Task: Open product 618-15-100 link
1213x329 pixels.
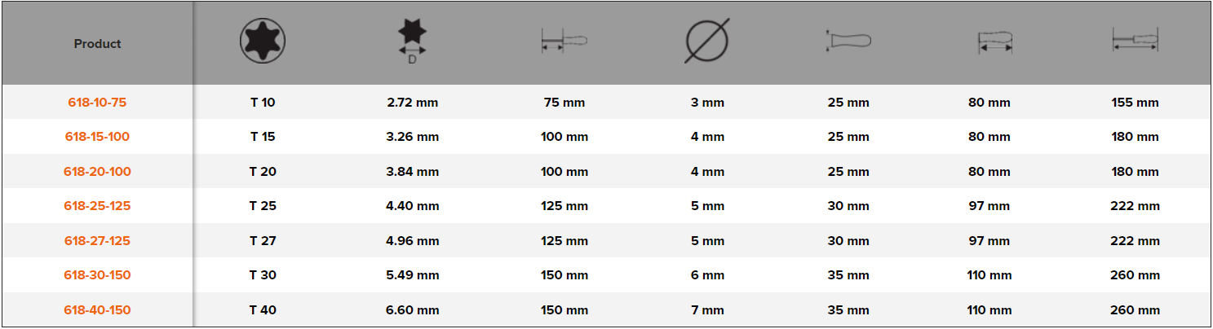Action: click(97, 137)
